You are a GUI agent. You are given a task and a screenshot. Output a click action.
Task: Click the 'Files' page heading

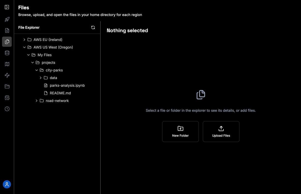[x=24, y=7]
